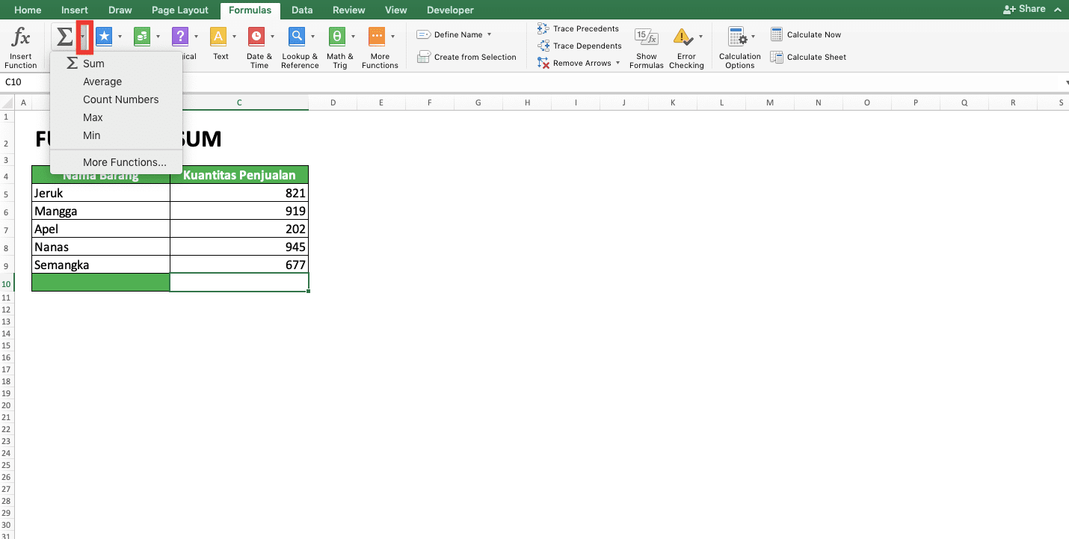Switch to the Developer tab
1069x539 pixels.
(450, 10)
